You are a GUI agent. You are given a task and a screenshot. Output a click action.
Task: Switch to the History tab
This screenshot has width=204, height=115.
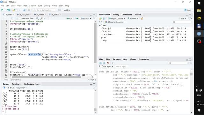point(116,15)
